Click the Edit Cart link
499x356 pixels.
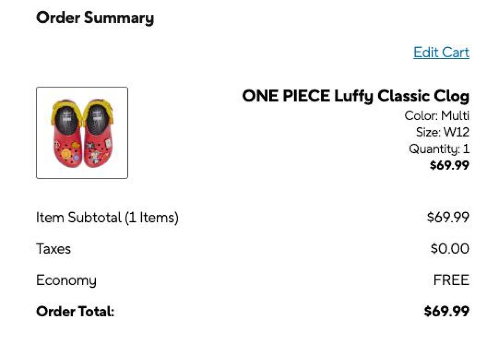(x=441, y=52)
